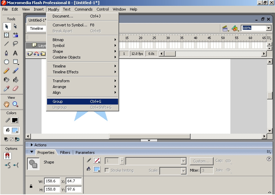Collapse the Properties panel triangle

click(x=32, y=152)
